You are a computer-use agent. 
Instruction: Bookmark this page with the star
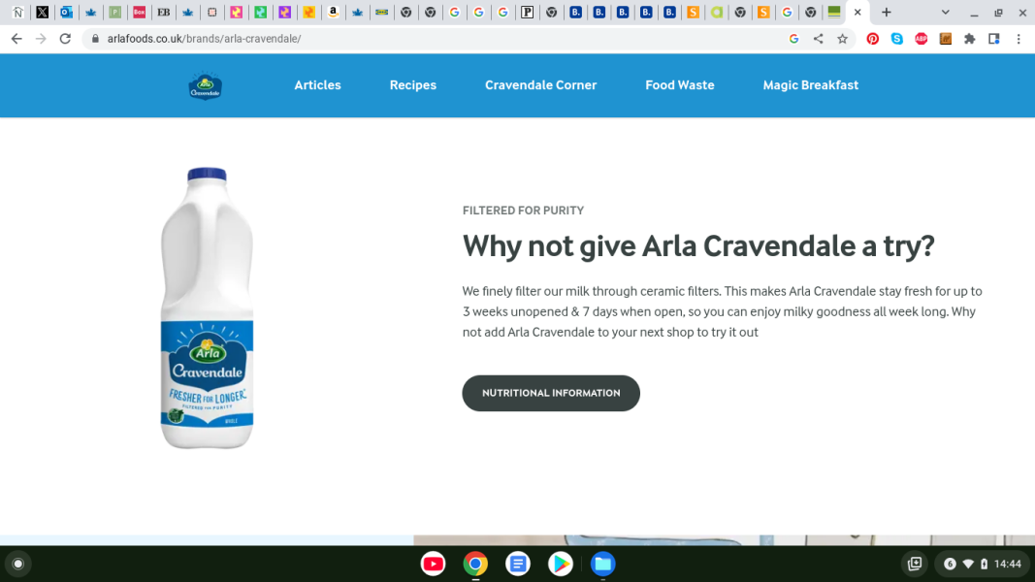coord(842,39)
